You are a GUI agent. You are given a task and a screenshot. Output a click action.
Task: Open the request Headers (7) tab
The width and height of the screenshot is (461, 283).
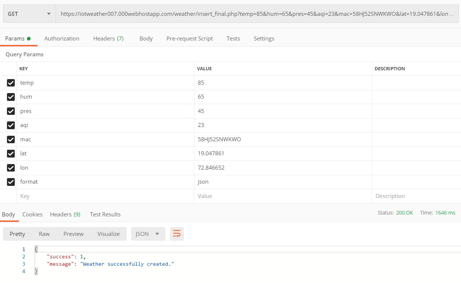click(x=108, y=39)
